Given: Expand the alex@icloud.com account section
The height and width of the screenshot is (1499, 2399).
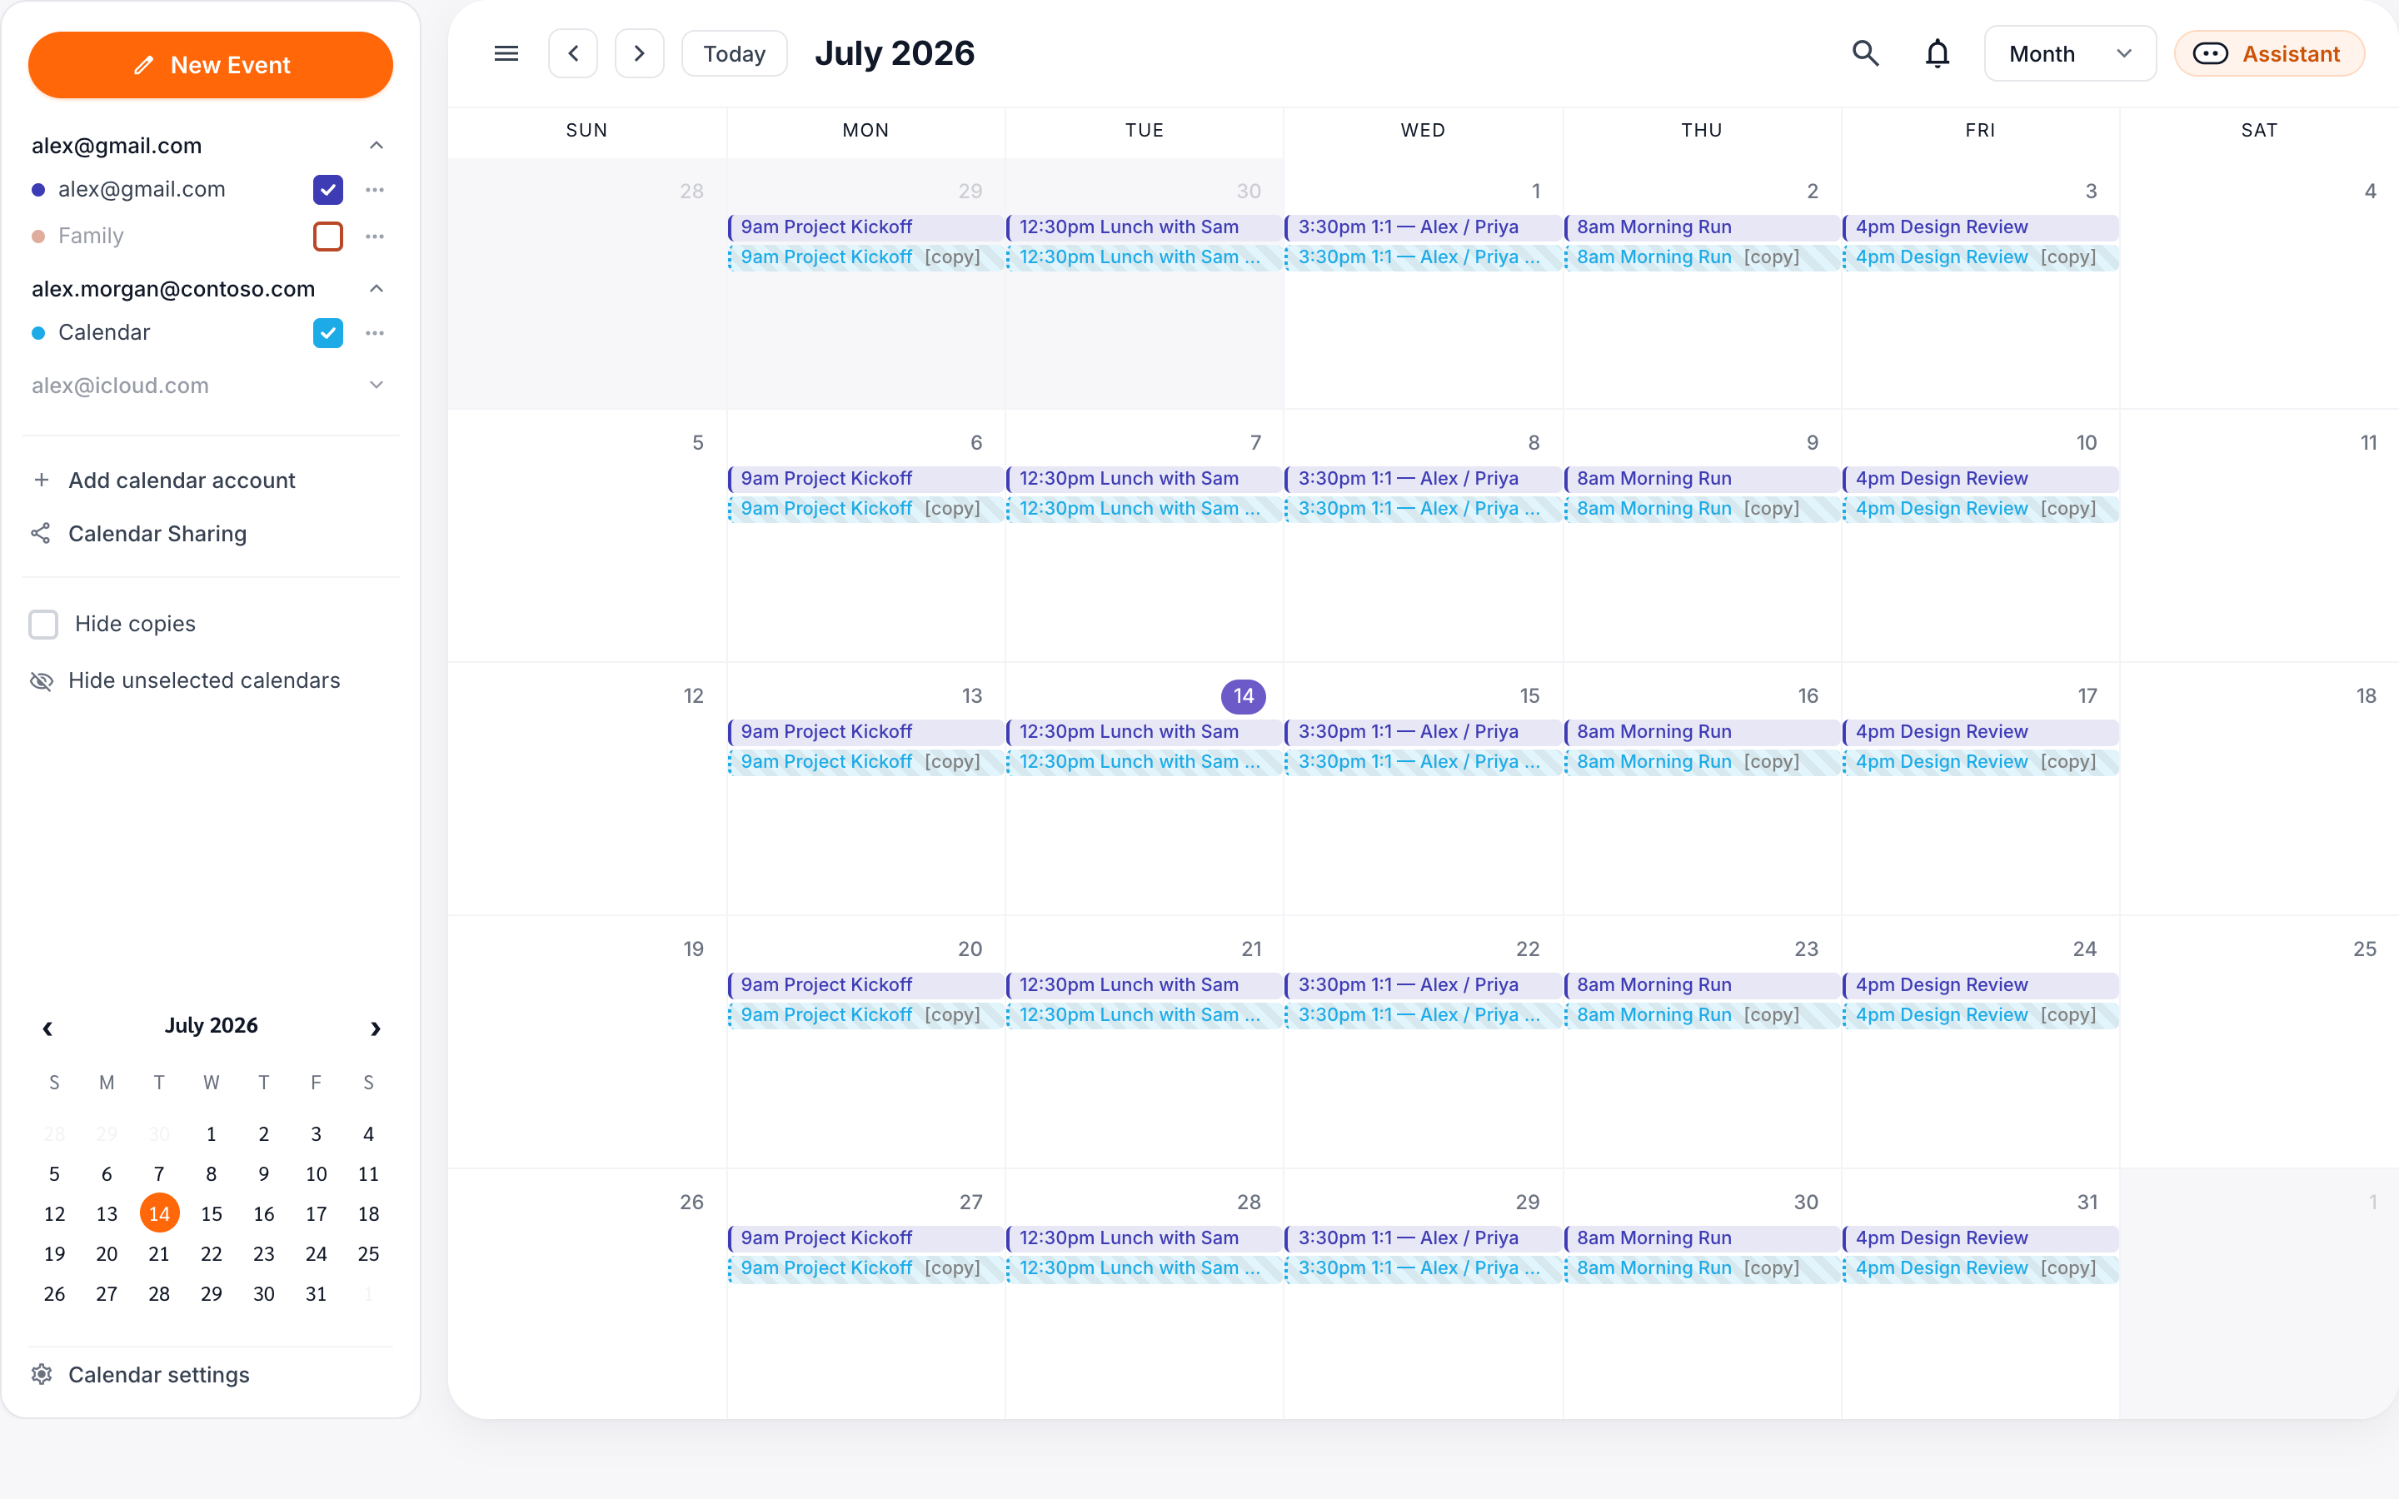Looking at the screenshot, I should (x=377, y=385).
